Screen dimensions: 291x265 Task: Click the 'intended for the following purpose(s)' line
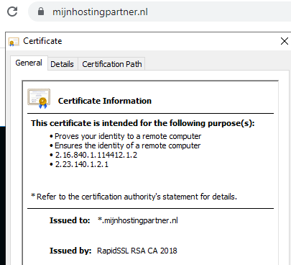click(x=143, y=123)
